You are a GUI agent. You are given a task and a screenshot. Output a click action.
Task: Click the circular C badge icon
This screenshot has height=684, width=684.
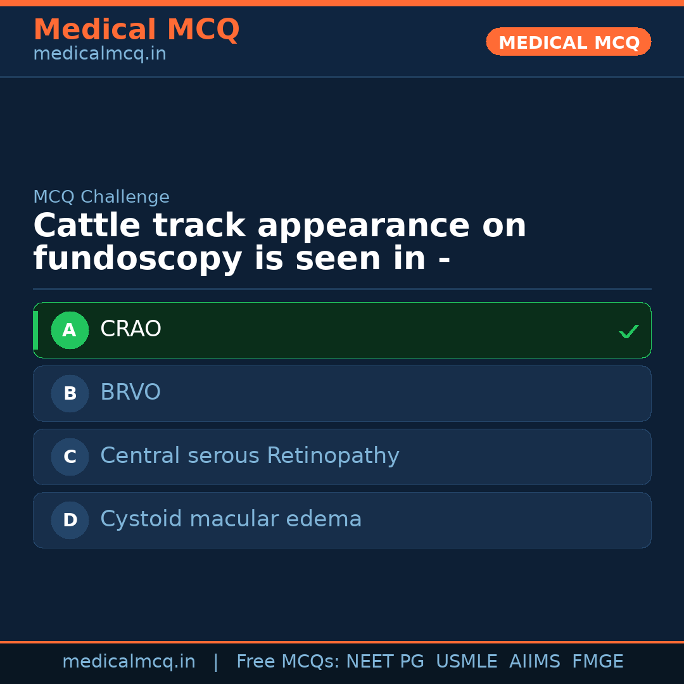tap(70, 457)
